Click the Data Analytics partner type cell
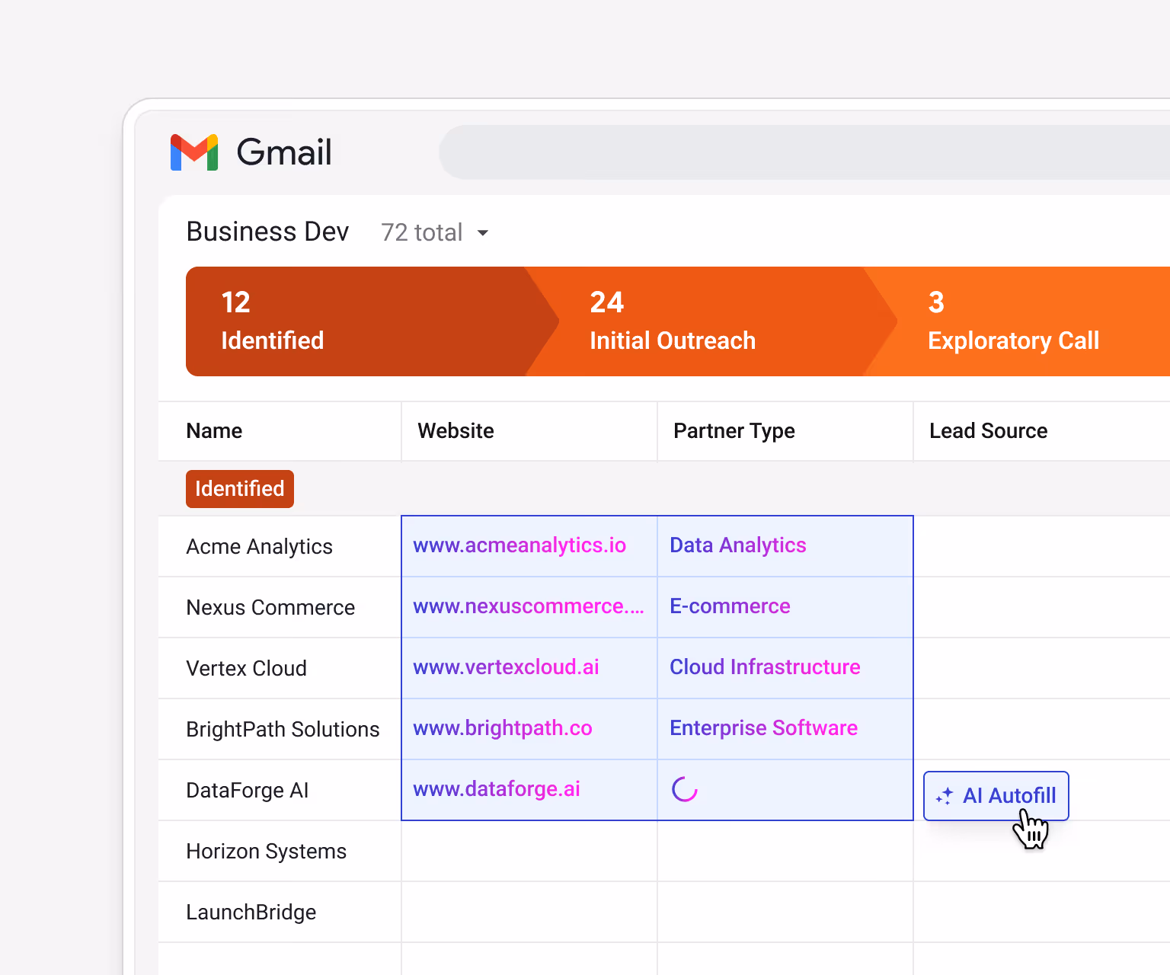Image resolution: width=1170 pixels, height=975 pixels. (785, 546)
